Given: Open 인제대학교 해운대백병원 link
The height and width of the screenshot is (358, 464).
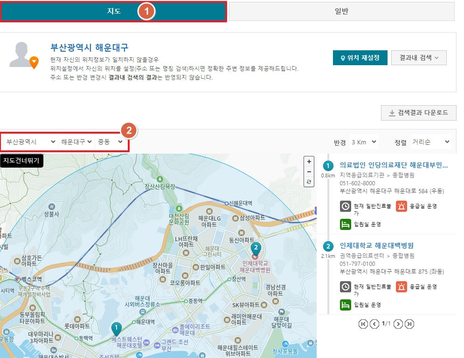Looking at the screenshot, I should [376, 245].
